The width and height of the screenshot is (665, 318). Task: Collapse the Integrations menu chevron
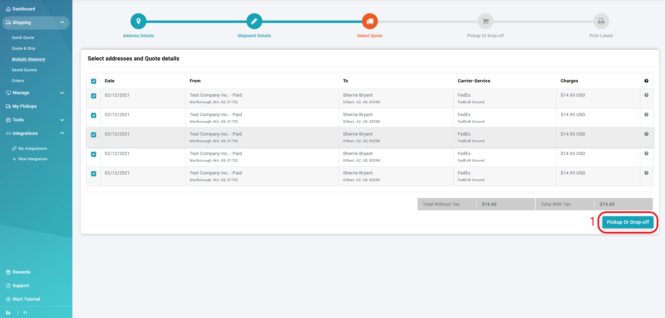pos(62,133)
